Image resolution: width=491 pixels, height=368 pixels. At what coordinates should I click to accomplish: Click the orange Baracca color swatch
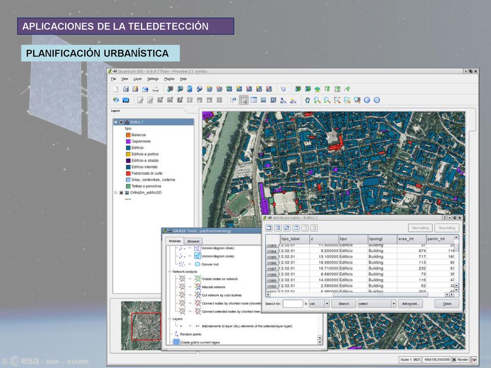[x=128, y=135]
